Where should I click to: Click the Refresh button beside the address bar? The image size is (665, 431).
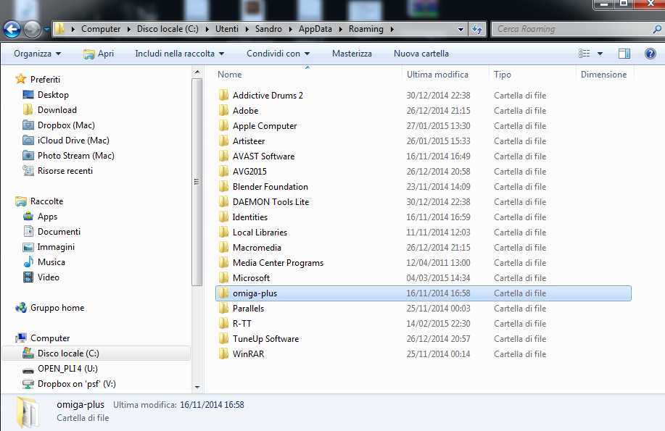(x=477, y=29)
